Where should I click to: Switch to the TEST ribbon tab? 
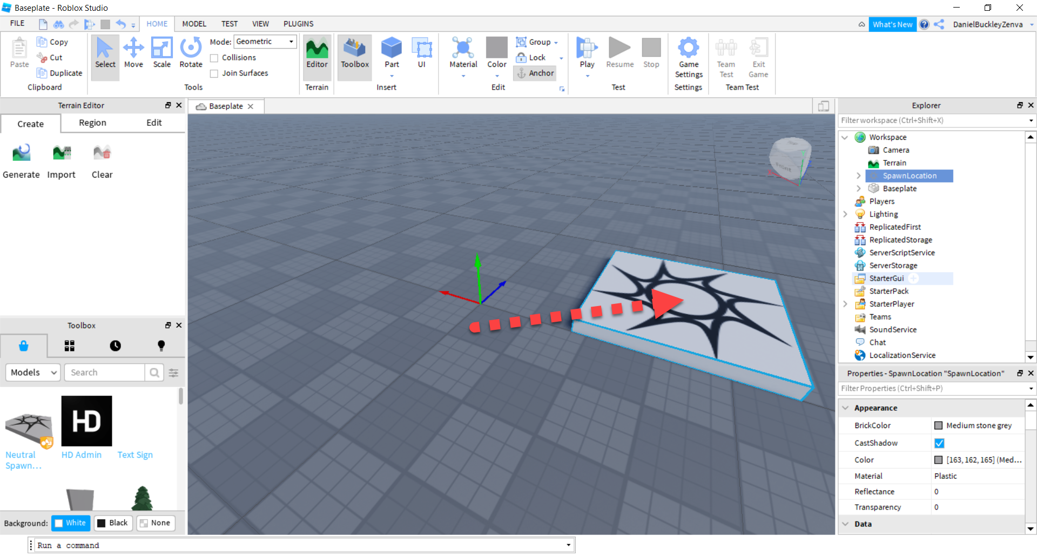[230, 24]
